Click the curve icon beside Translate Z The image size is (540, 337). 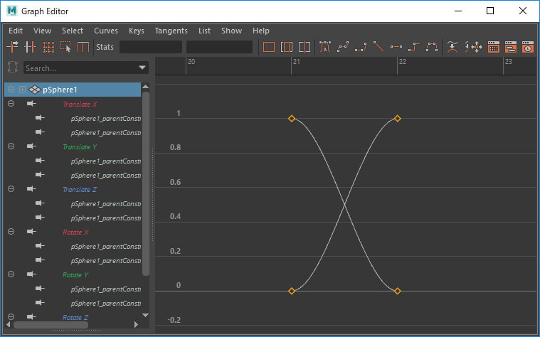tap(31, 188)
